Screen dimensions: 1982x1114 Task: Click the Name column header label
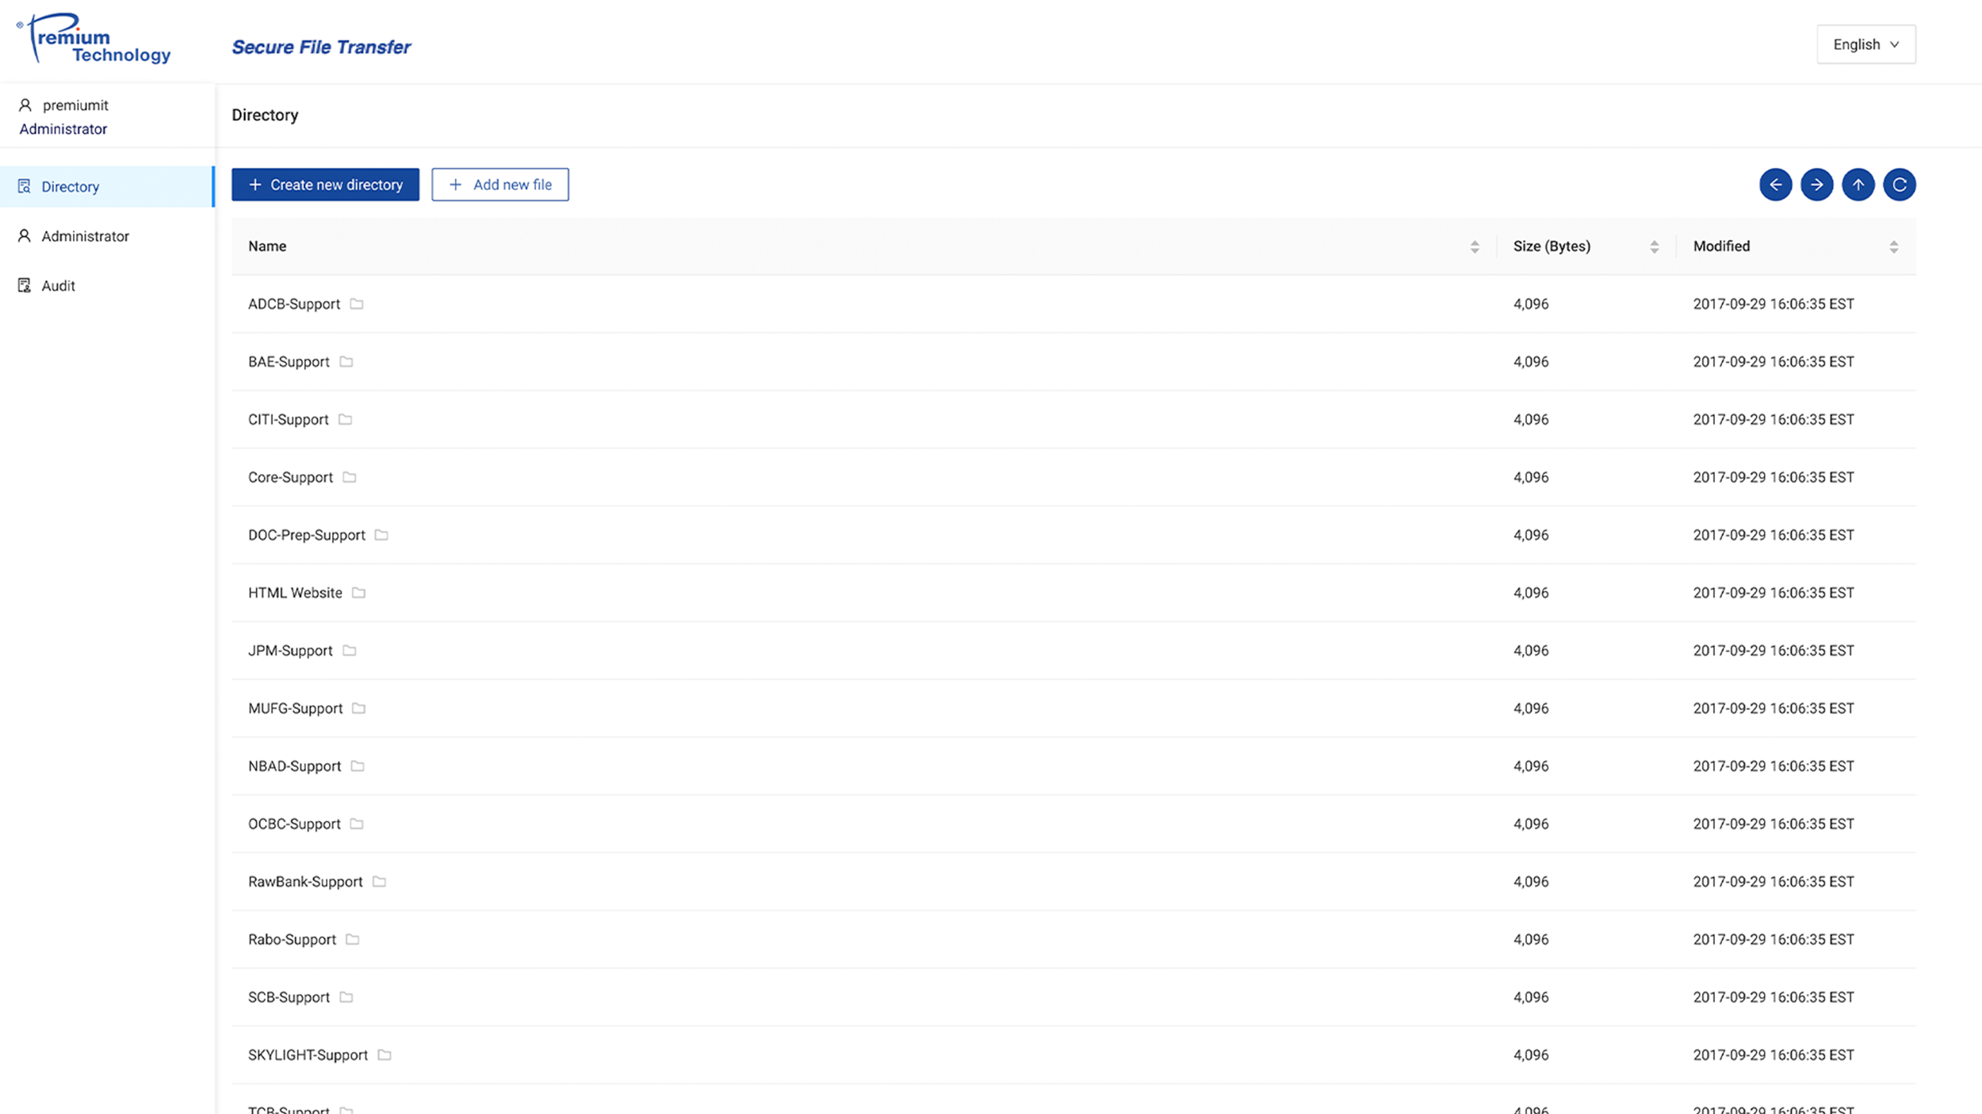(x=267, y=246)
